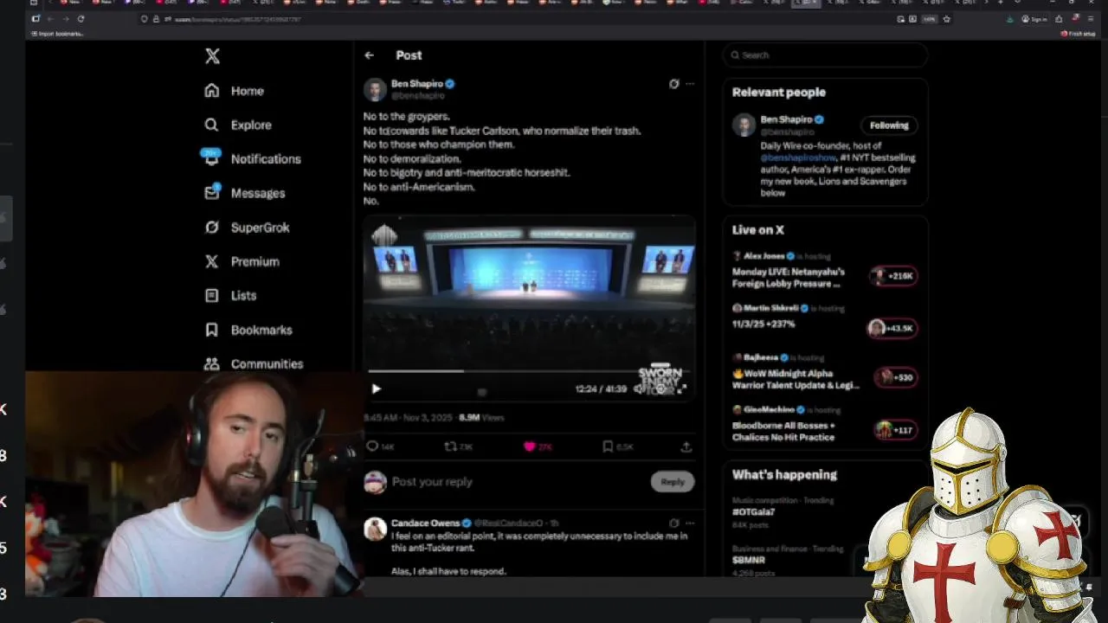Open SuperGrok in the sidebar

coord(248,227)
